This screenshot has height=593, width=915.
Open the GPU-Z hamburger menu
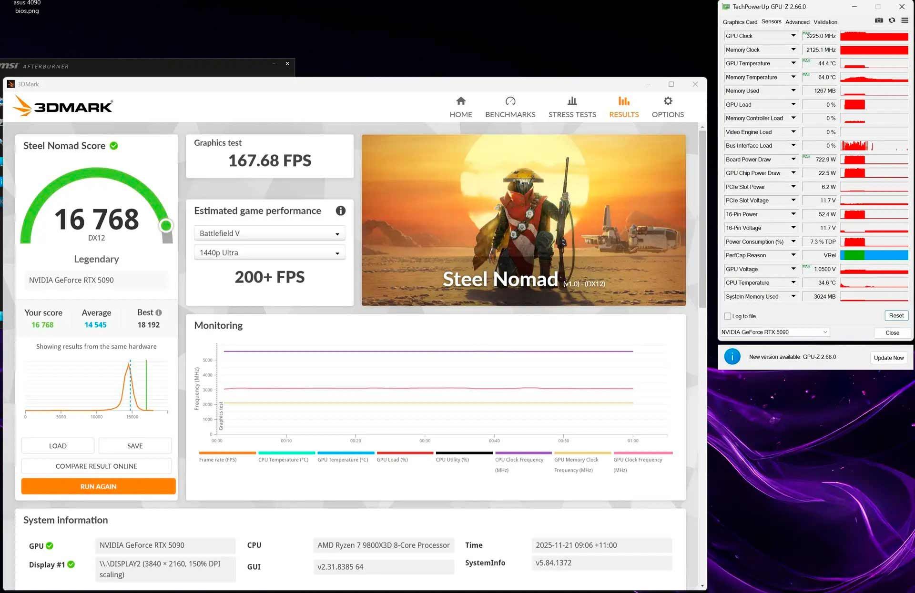tap(904, 20)
